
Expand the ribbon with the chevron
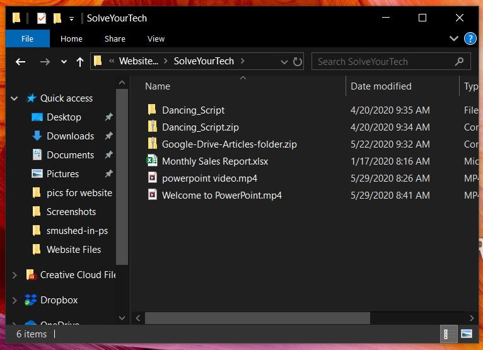[453, 38]
